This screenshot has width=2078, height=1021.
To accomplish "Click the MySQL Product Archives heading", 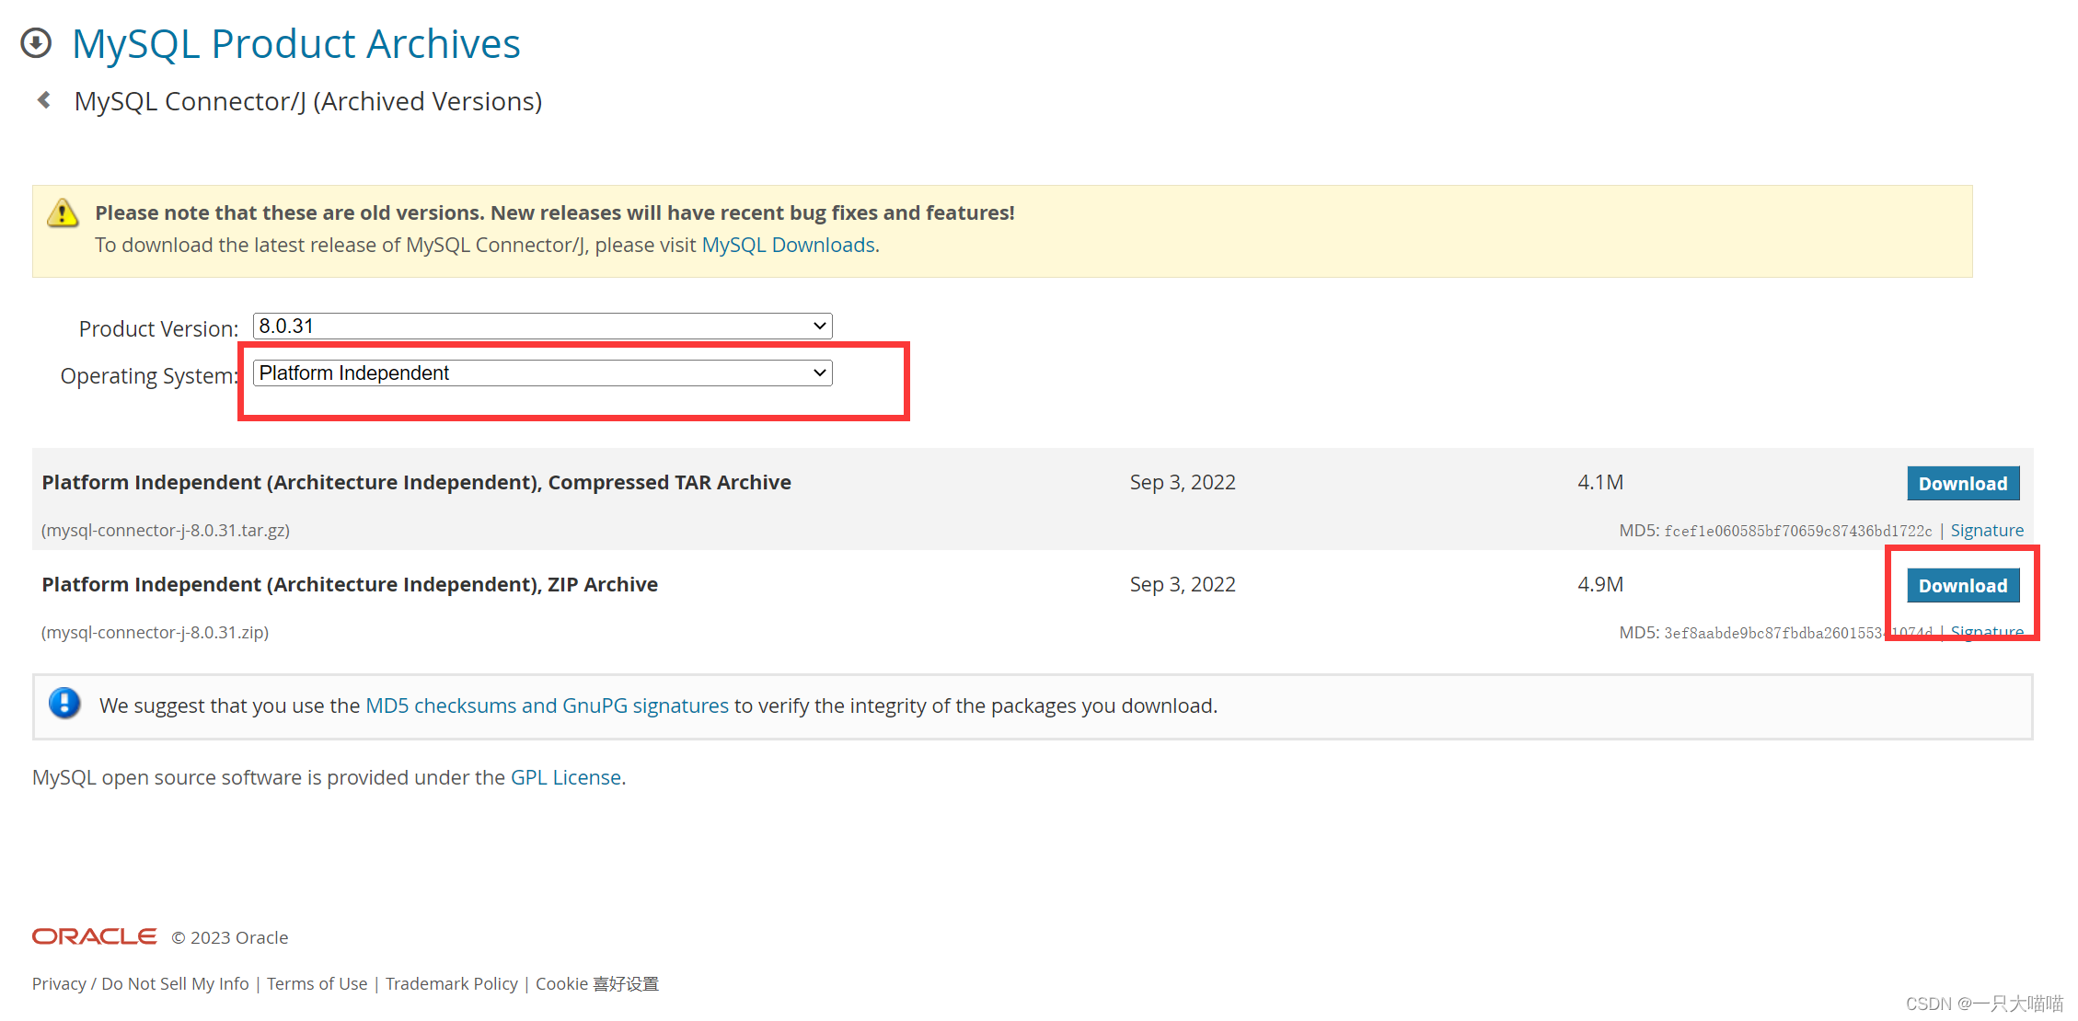I will [x=295, y=43].
